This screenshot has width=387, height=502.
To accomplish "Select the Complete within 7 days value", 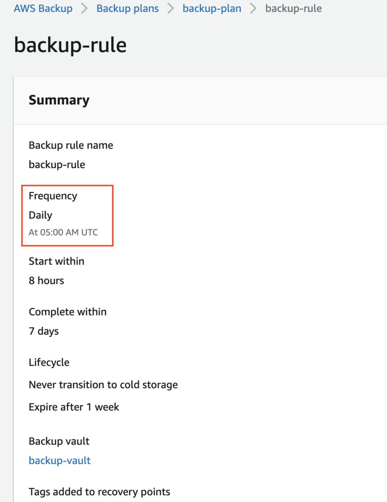I will click(x=44, y=331).
